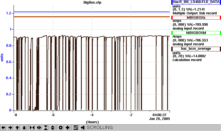Click the -6 x-axis tick label
The height and width of the screenshot is (131, 221).
point(53,115)
